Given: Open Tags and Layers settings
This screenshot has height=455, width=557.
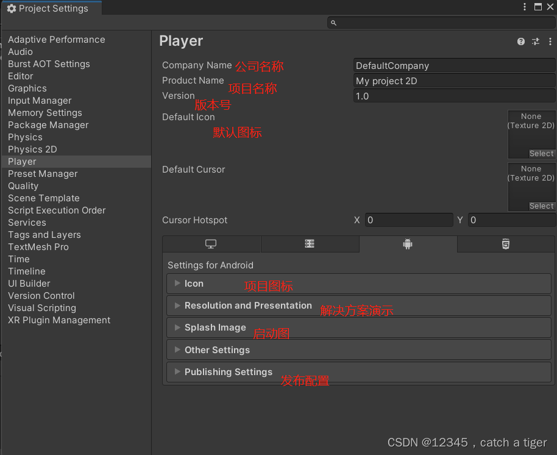Looking at the screenshot, I should (x=44, y=235).
